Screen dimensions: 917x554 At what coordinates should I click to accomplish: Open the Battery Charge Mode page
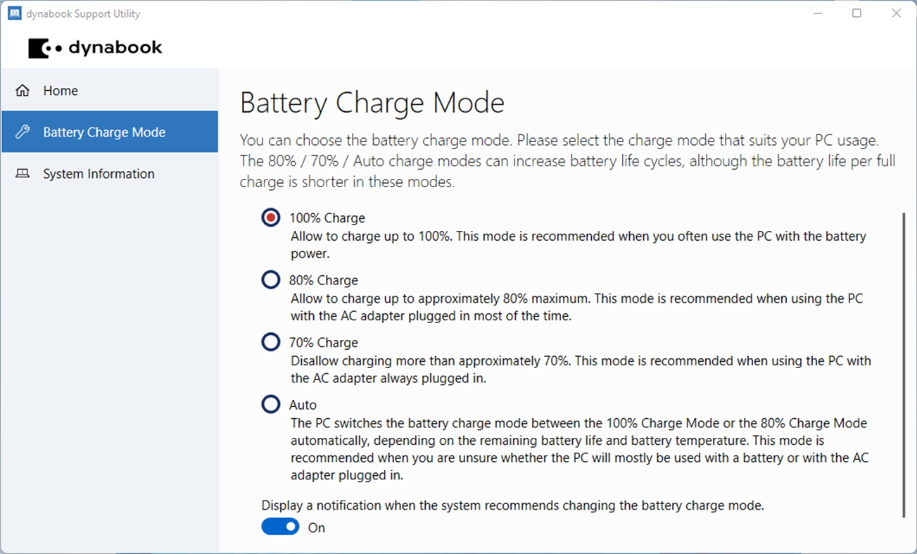[x=104, y=132]
